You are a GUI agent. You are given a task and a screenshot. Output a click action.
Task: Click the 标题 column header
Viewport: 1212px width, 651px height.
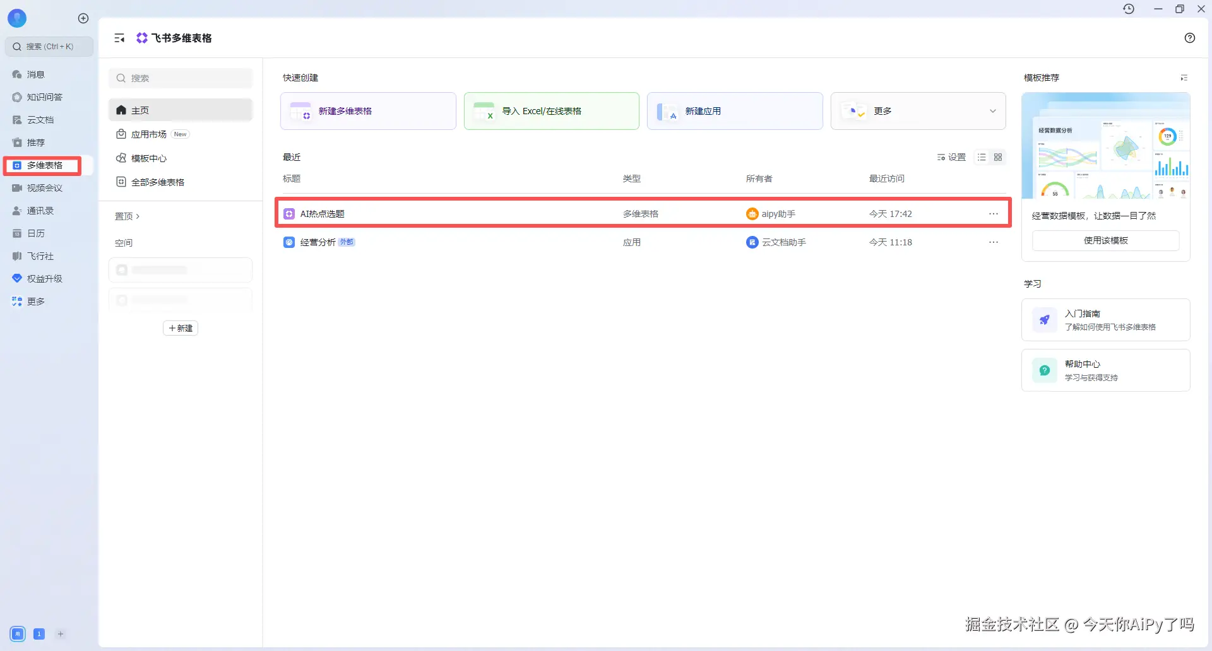pyautogui.click(x=292, y=179)
